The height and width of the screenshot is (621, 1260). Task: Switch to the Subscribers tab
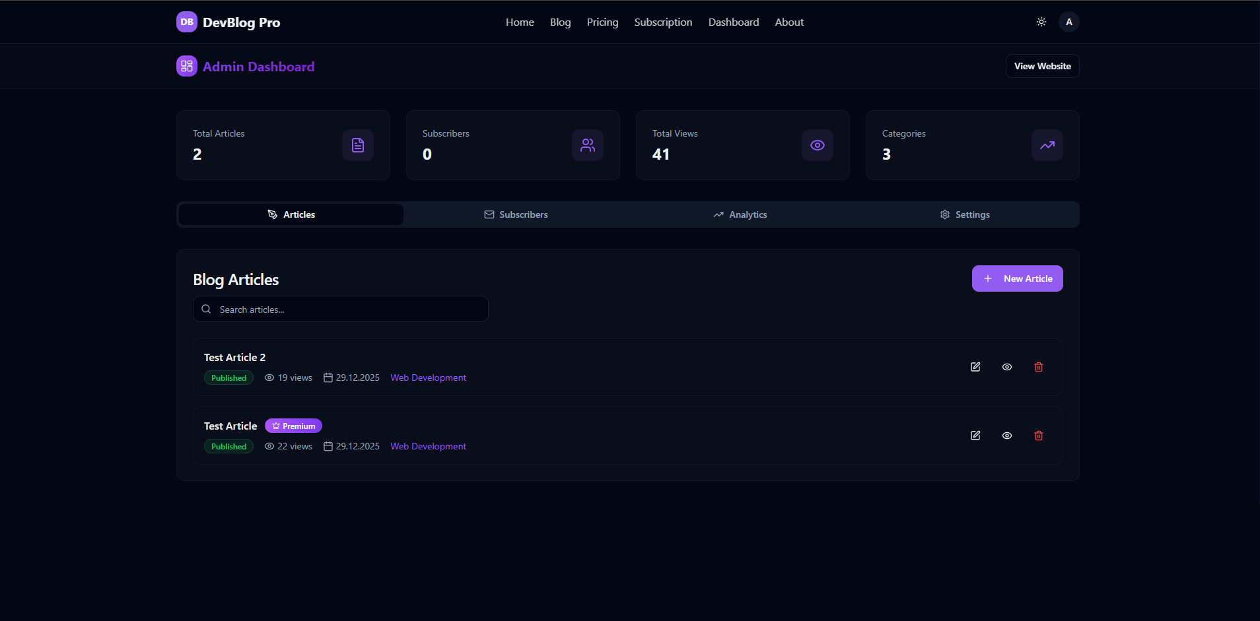[x=516, y=214]
